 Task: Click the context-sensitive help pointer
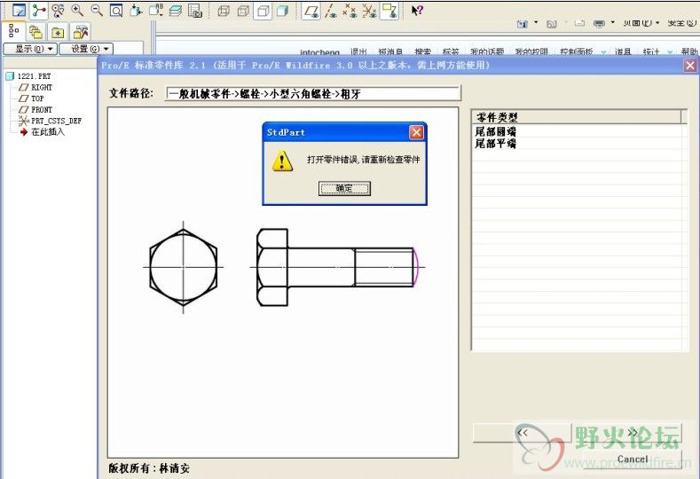(x=417, y=11)
